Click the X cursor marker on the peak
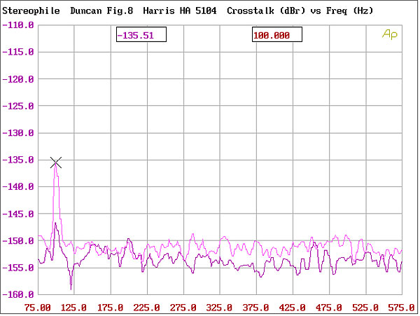This screenshot has width=420, height=316. (x=56, y=163)
